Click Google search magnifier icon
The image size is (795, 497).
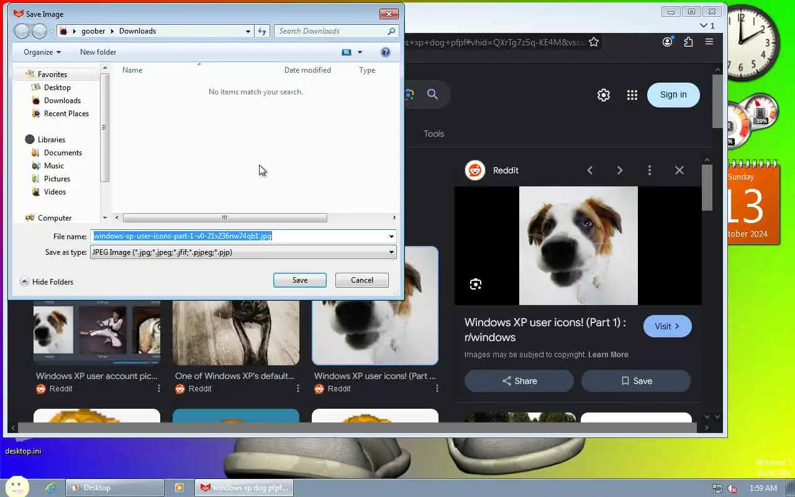[x=433, y=94]
